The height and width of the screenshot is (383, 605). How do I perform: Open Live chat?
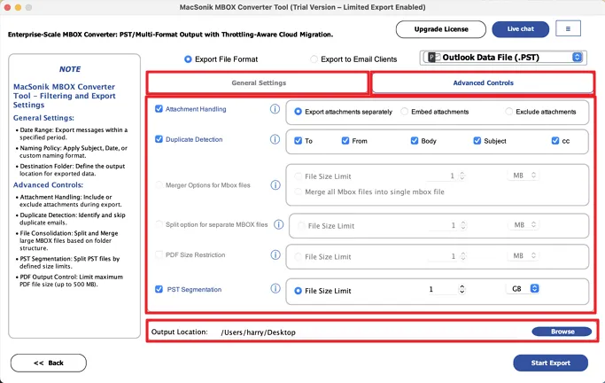tap(521, 29)
